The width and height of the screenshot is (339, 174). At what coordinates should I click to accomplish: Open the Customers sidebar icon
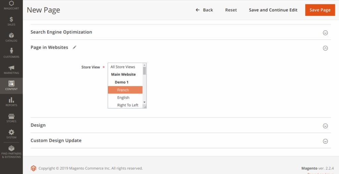(x=11, y=51)
